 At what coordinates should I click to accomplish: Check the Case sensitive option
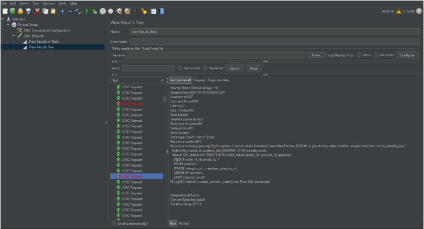coord(180,68)
